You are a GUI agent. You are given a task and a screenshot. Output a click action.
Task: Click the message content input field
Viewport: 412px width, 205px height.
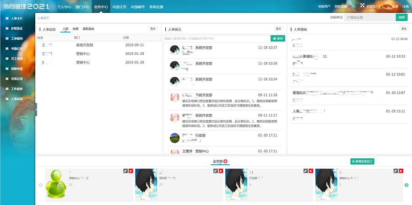point(216,38)
